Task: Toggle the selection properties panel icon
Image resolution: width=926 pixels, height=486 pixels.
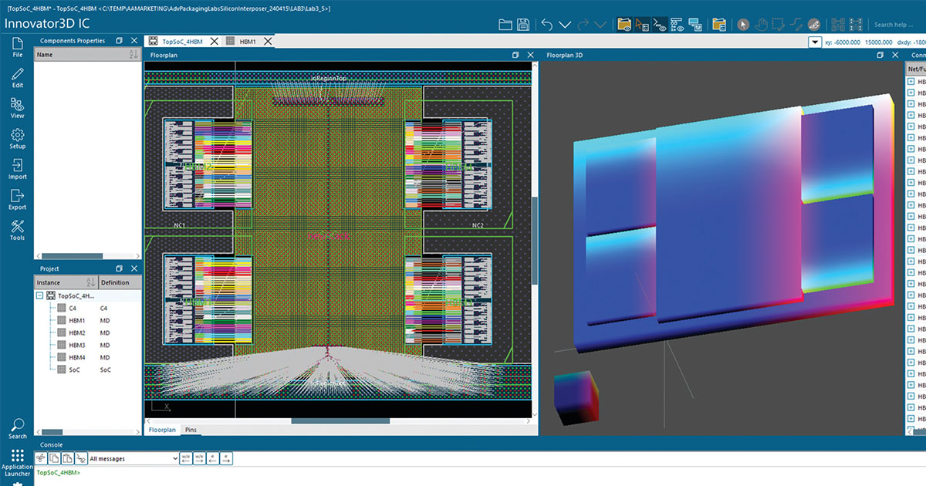Action: 642,24
